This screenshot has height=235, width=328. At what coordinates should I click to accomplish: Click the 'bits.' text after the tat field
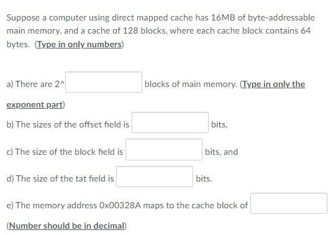tap(204, 178)
